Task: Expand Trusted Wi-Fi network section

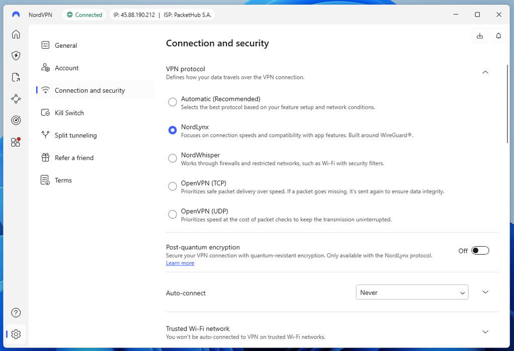Action: pos(485,331)
